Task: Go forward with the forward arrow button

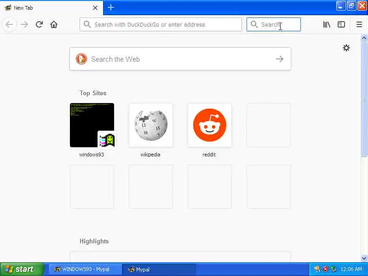Action: [x=24, y=24]
